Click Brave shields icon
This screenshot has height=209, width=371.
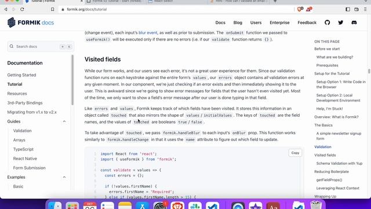pos(300,9)
